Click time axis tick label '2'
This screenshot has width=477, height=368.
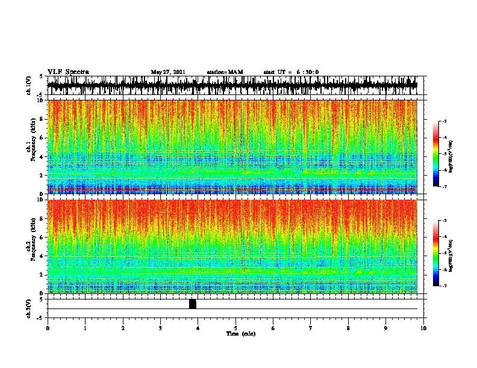coord(123,328)
